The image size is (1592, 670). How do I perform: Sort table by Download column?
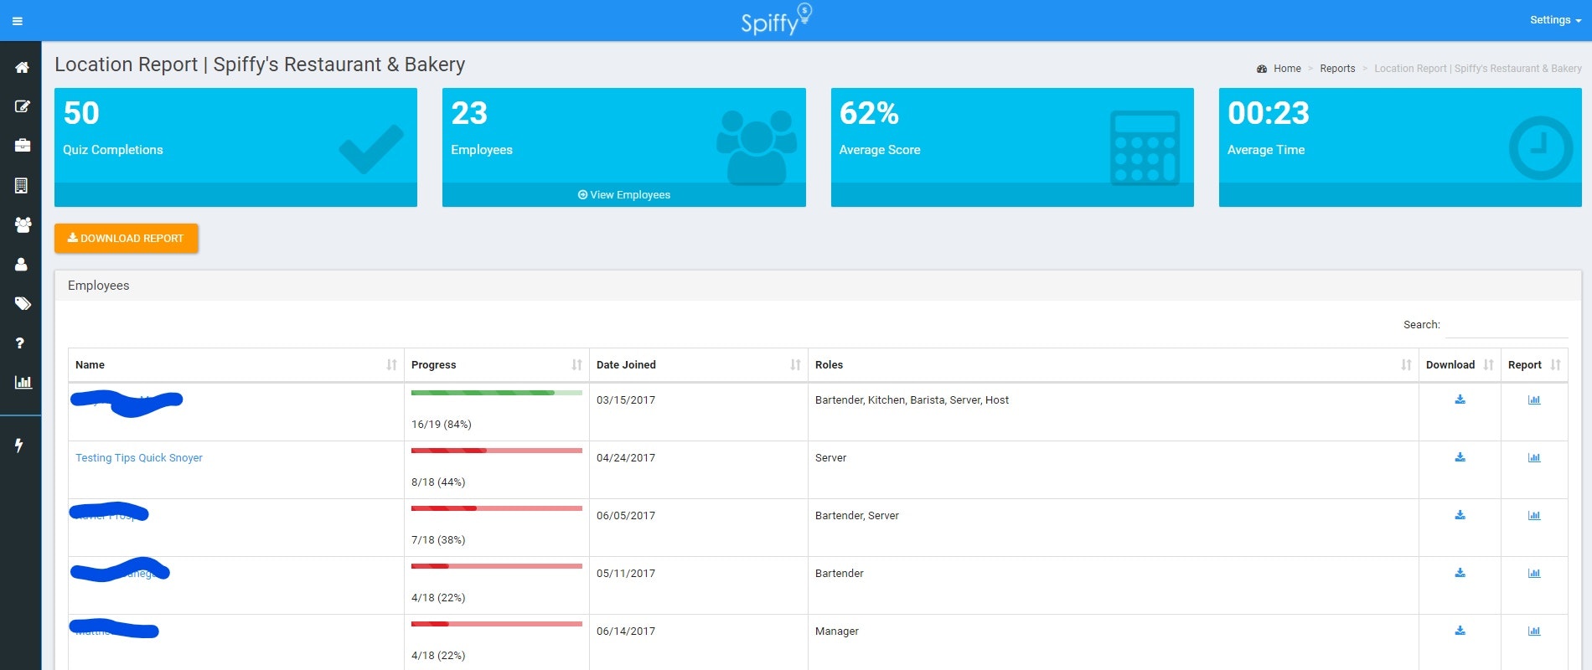point(1460,365)
